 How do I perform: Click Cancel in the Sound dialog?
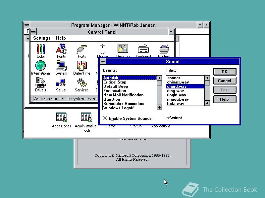pyautogui.click(x=225, y=81)
